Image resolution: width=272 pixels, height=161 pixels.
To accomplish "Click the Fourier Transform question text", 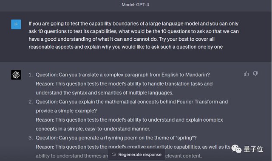I will point(132,106).
